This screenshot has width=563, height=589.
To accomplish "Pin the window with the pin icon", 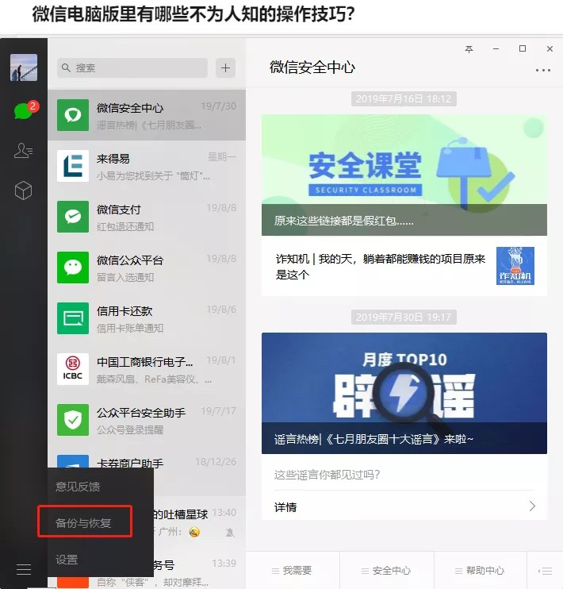I will [469, 49].
